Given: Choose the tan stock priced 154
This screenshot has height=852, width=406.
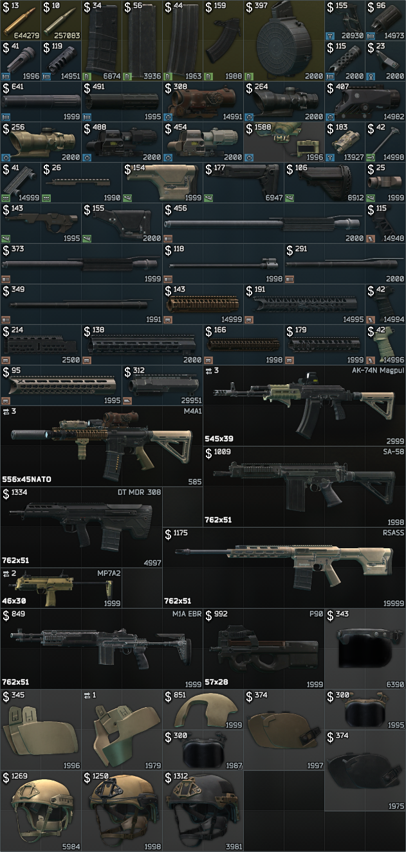Looking at the screenshot, I should tap(161, 181).
